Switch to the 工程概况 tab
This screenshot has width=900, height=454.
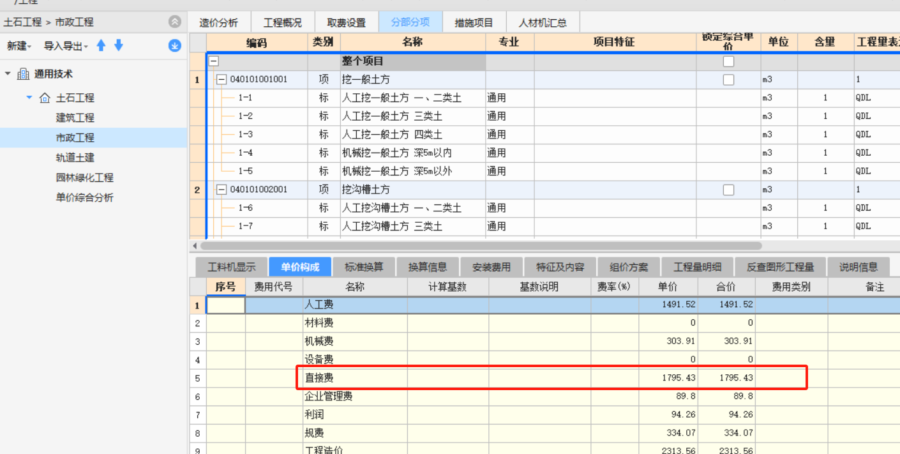pyautogui.click(x=283, y=22)
